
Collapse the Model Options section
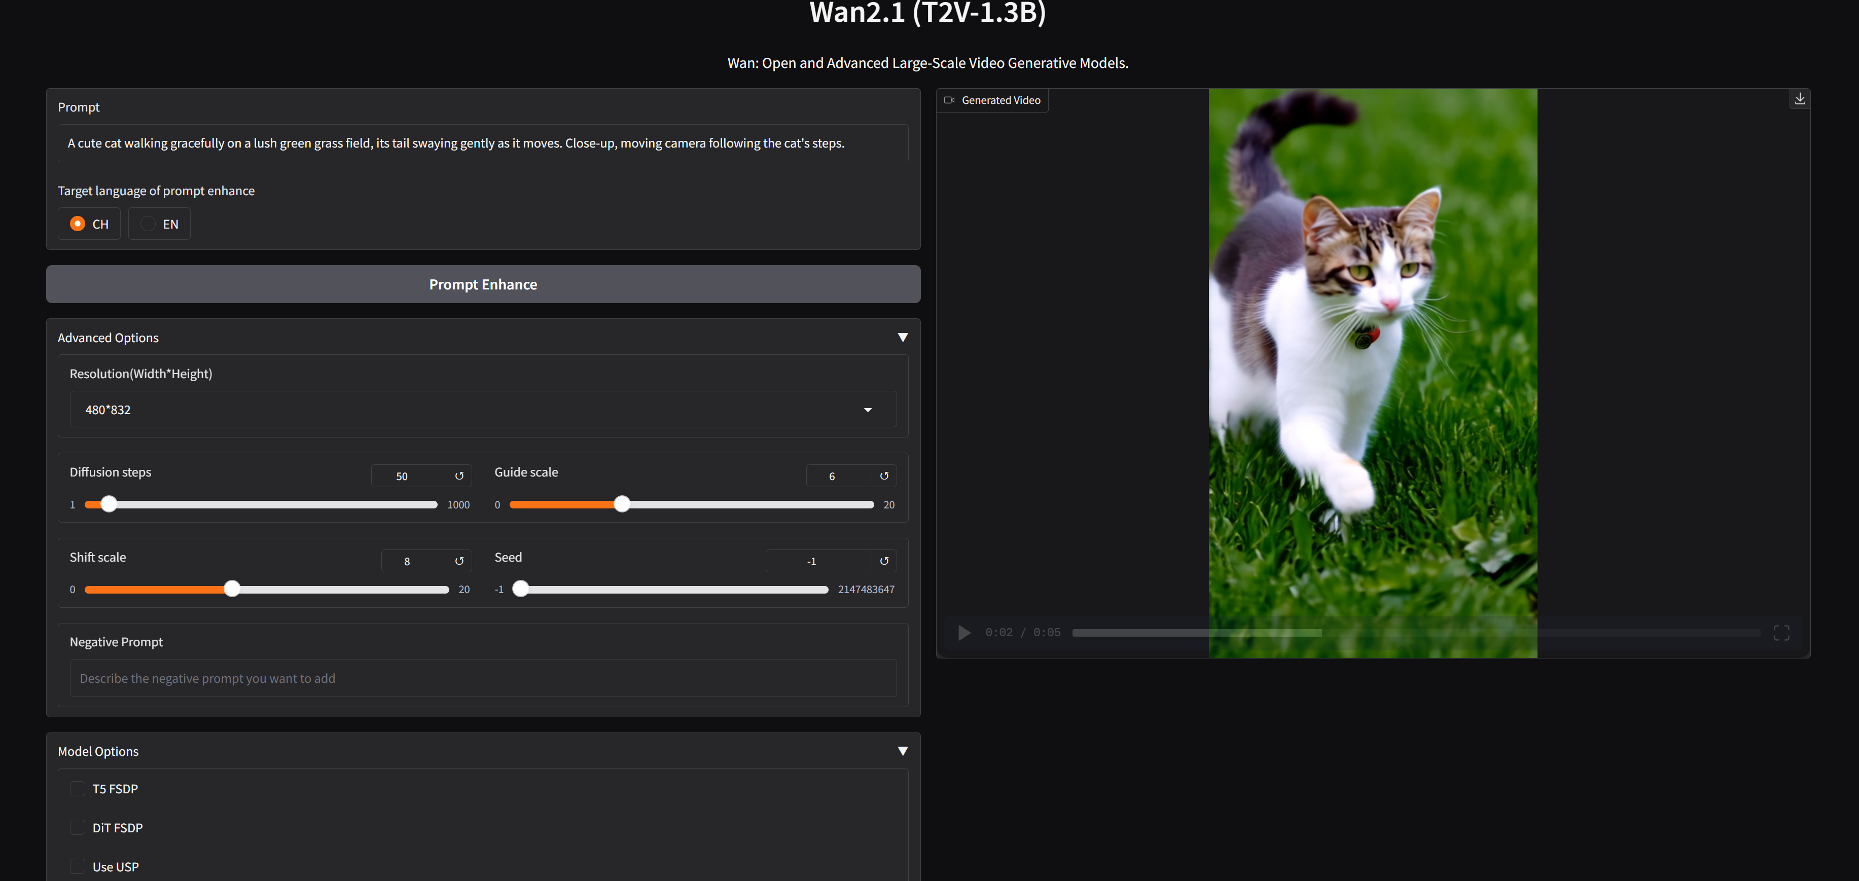coord(902,751)
